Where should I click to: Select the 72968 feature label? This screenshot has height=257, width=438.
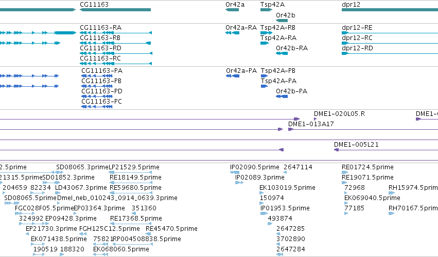[x=355, y=188]
